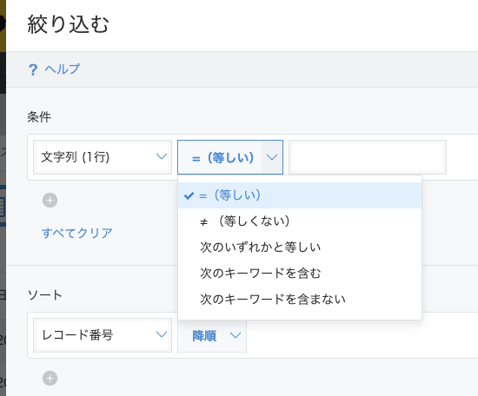478x396 pixels.
Task: Click the すべてクリア link
Action: pyautogui.click(x=77, y=234)
